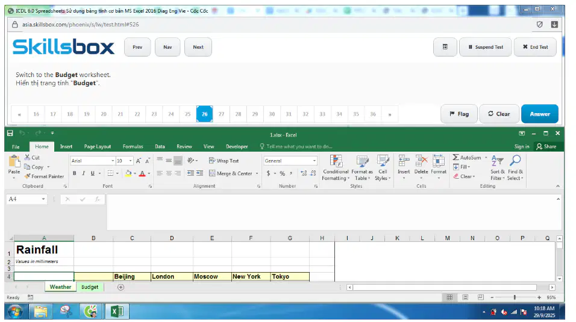
Task: Apply the fill color bucket
Action: pyautogui.click(x=128, y=173)
